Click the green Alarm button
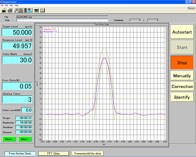Screen dimensions: 196x157 click(9, 139)
